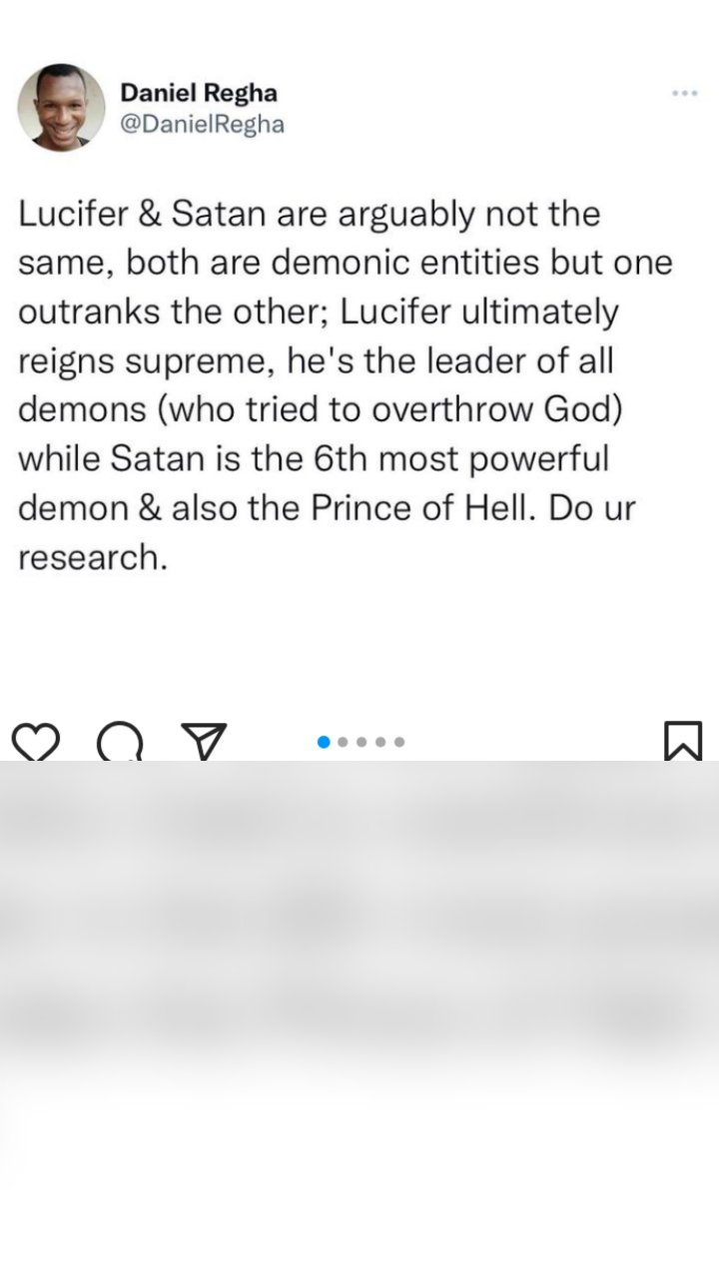This screenshot has height=1278, width=719.
Task: Select the fourth carousel indicator dot
Action: [x=380, y=742]
